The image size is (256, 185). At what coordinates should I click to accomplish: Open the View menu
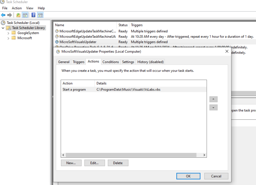30,8
